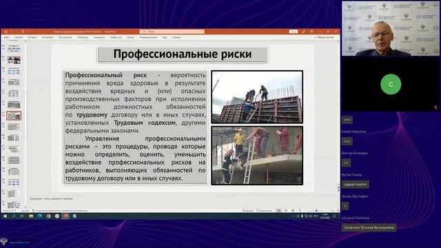
Task: Click the Сапегина Татьяна Васильевна chat message
Action: click(369, 227)
